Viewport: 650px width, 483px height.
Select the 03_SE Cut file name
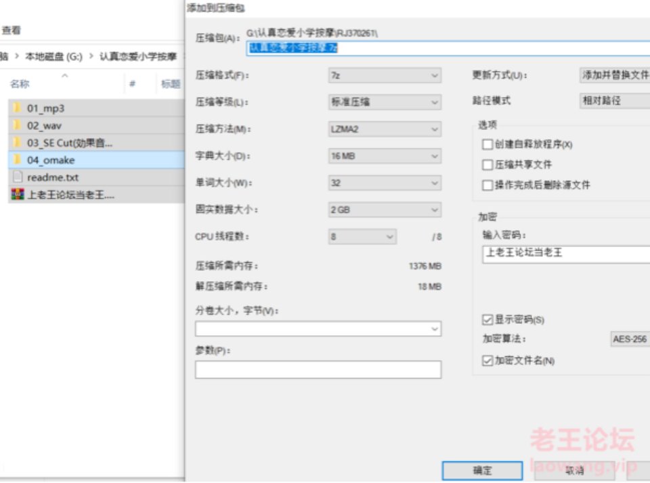(70, 143)
